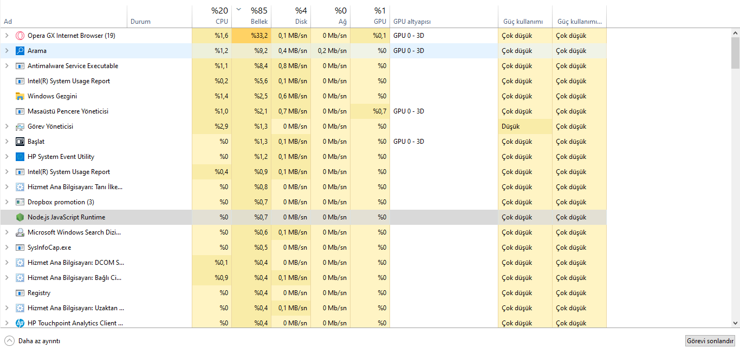Click the Görevi sonlandır button

coord(710,341)
